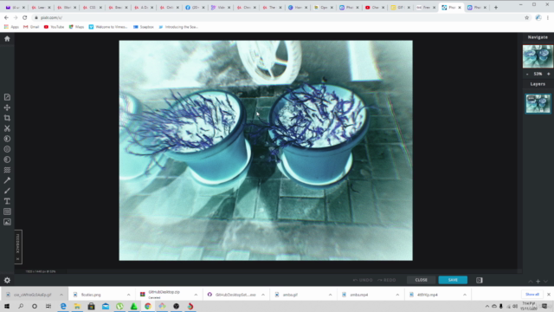This screenshot has width=554, height=312.
Task: Open the Filter tool
Action: (7, 149)
